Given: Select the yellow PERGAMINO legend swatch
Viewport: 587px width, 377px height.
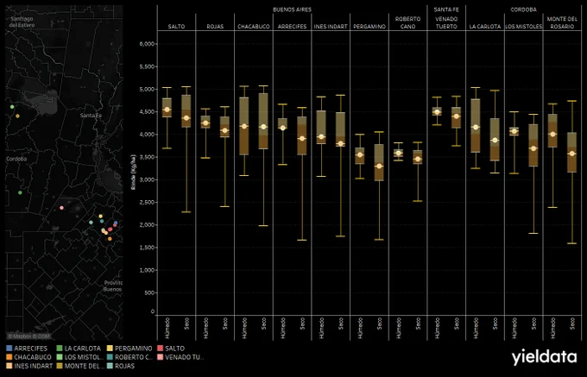Looking at the screenshot, I should (x=110, y=349).
